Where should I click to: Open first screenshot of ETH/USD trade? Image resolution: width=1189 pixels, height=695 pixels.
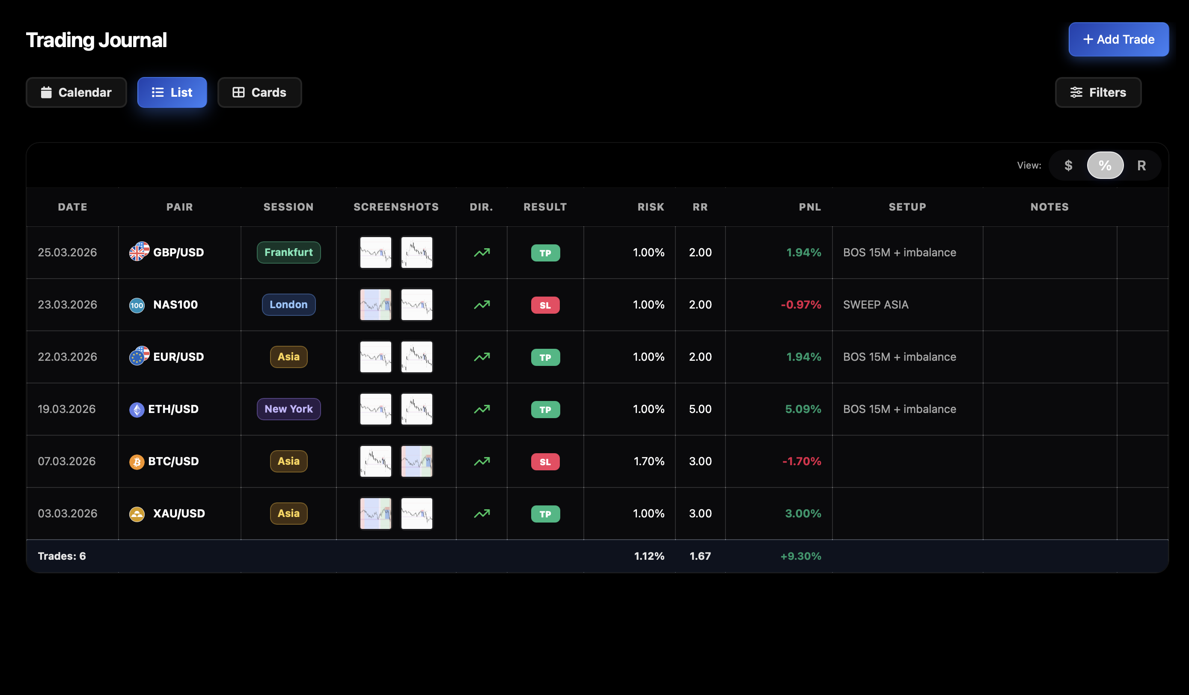(375, 409)
